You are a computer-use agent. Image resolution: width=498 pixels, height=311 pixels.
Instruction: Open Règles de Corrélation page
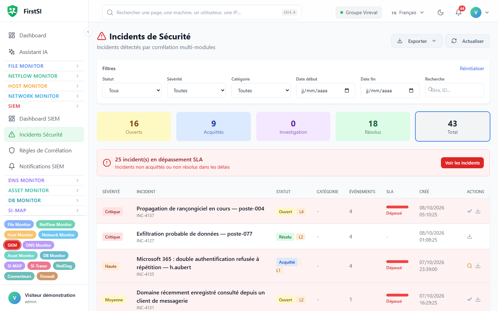[44, 150]
